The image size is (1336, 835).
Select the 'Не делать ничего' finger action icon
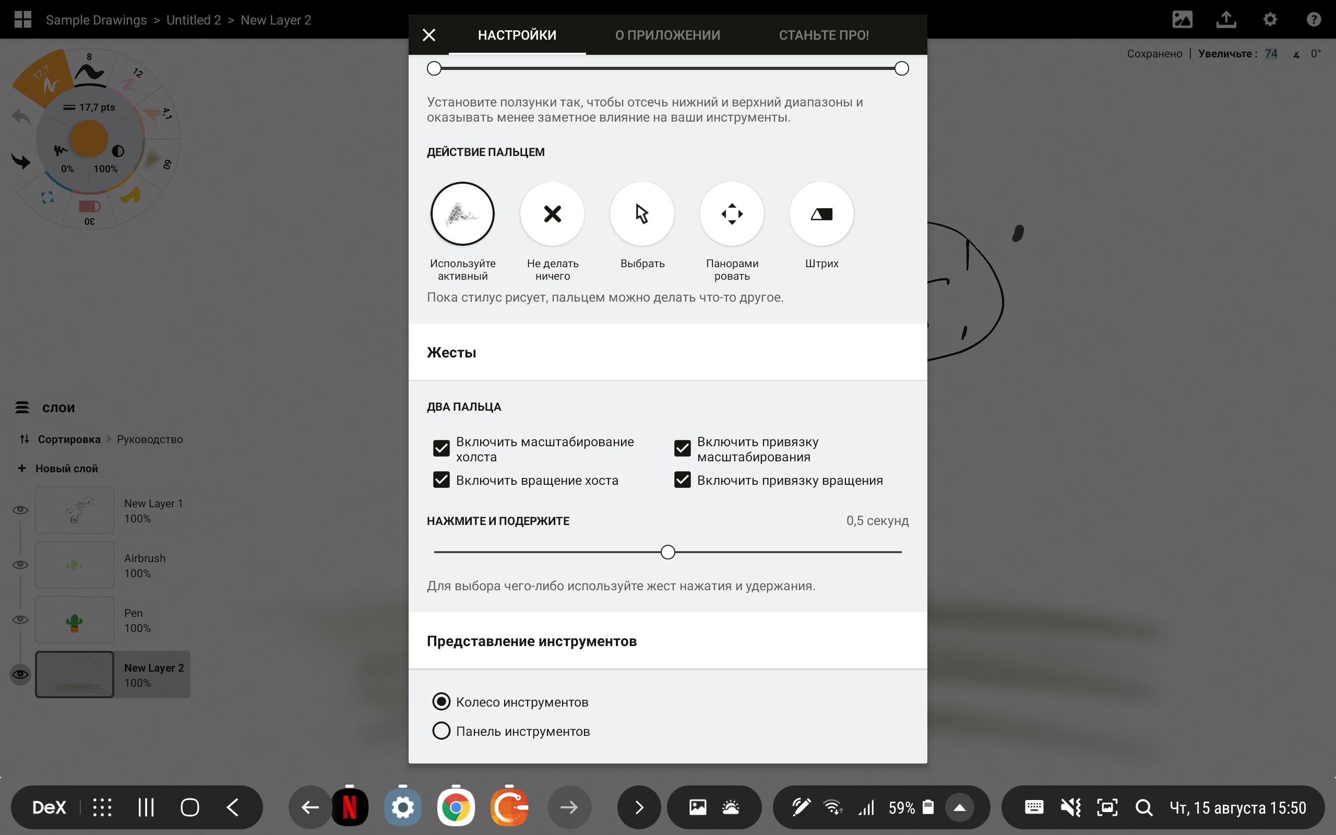pyautogui.click(x=552, y=214)
